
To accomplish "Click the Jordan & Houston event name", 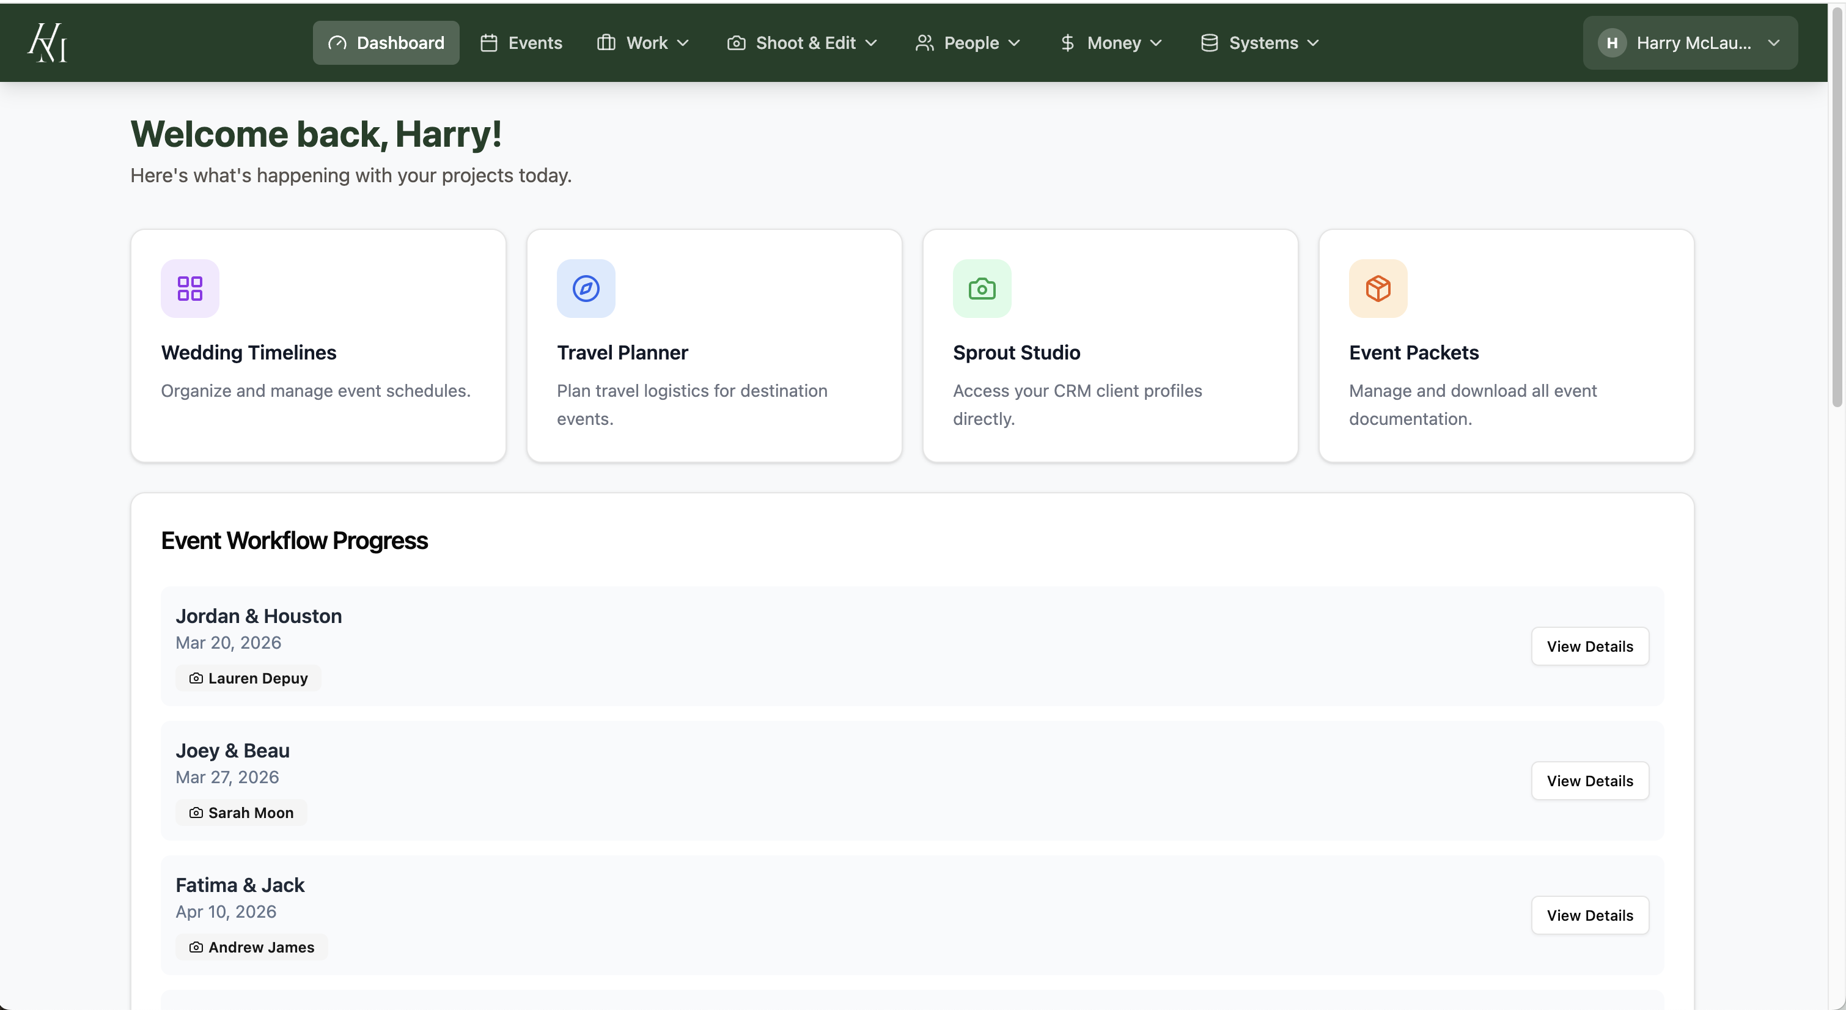I will point(259,616).
